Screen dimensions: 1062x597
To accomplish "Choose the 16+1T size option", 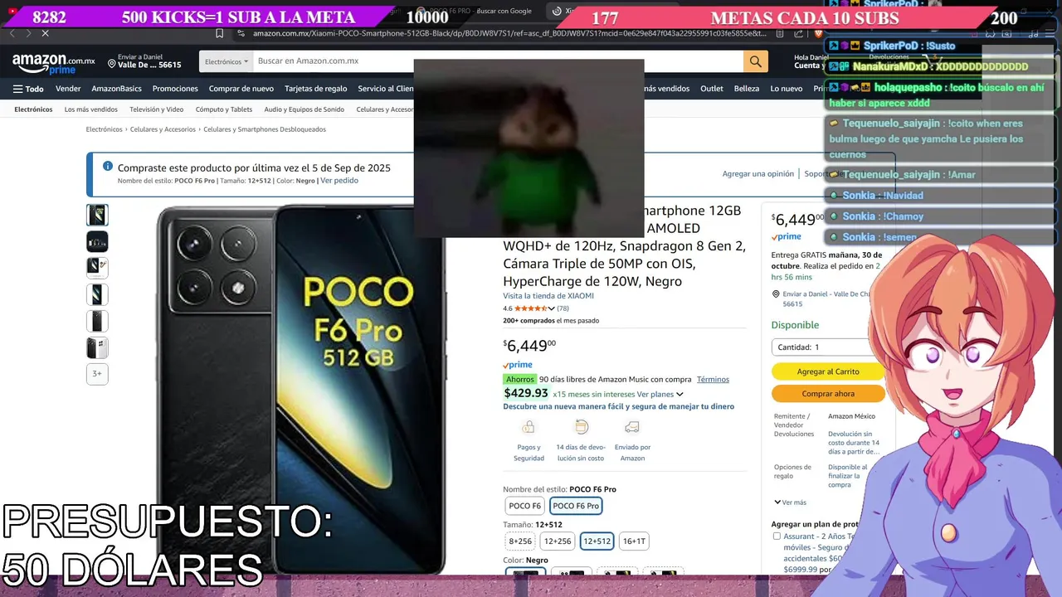I will pos(634,541).
